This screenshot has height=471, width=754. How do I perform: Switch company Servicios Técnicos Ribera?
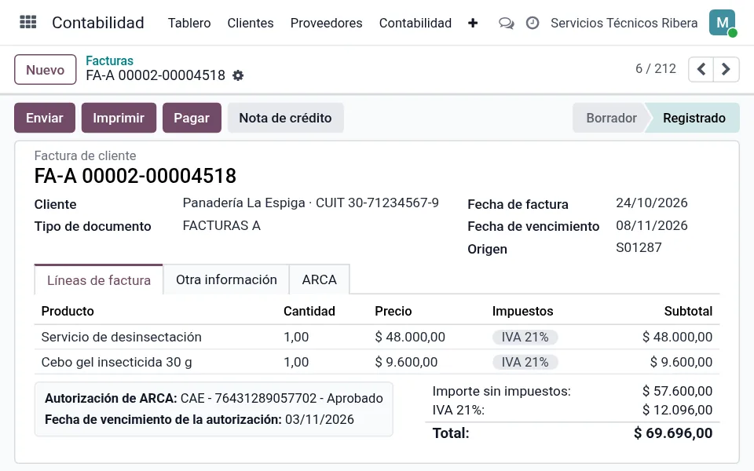(624, 23)
